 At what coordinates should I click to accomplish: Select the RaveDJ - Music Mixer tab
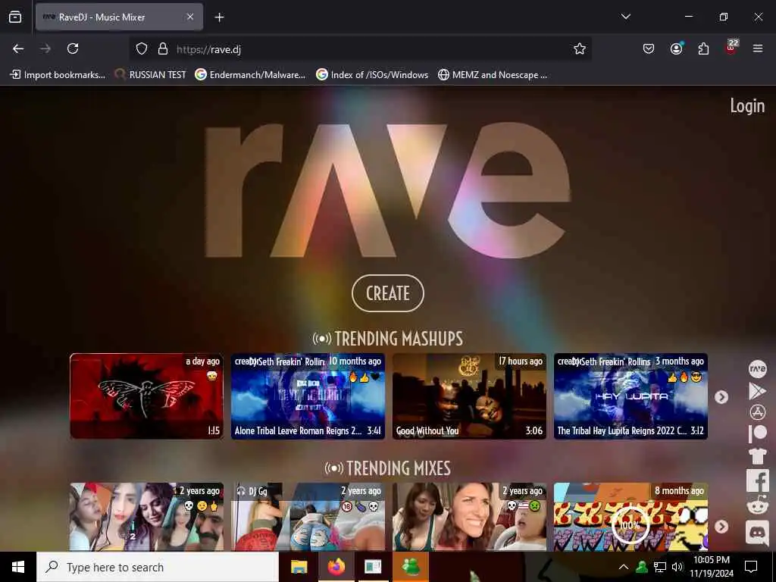(119, 17)
